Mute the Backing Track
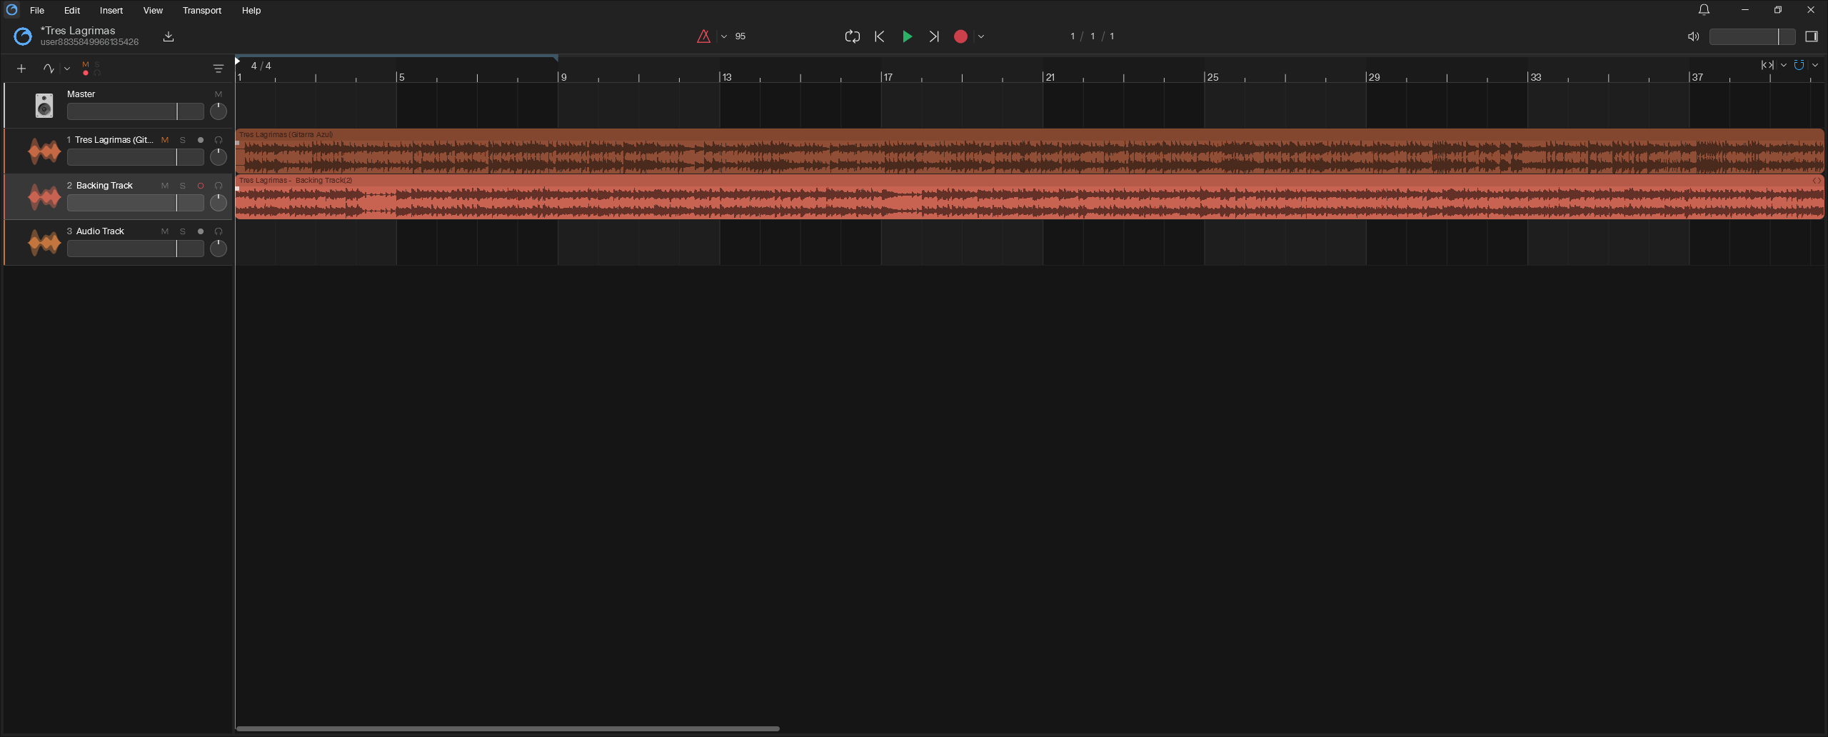1828x737 pixels. pos(165,186)
